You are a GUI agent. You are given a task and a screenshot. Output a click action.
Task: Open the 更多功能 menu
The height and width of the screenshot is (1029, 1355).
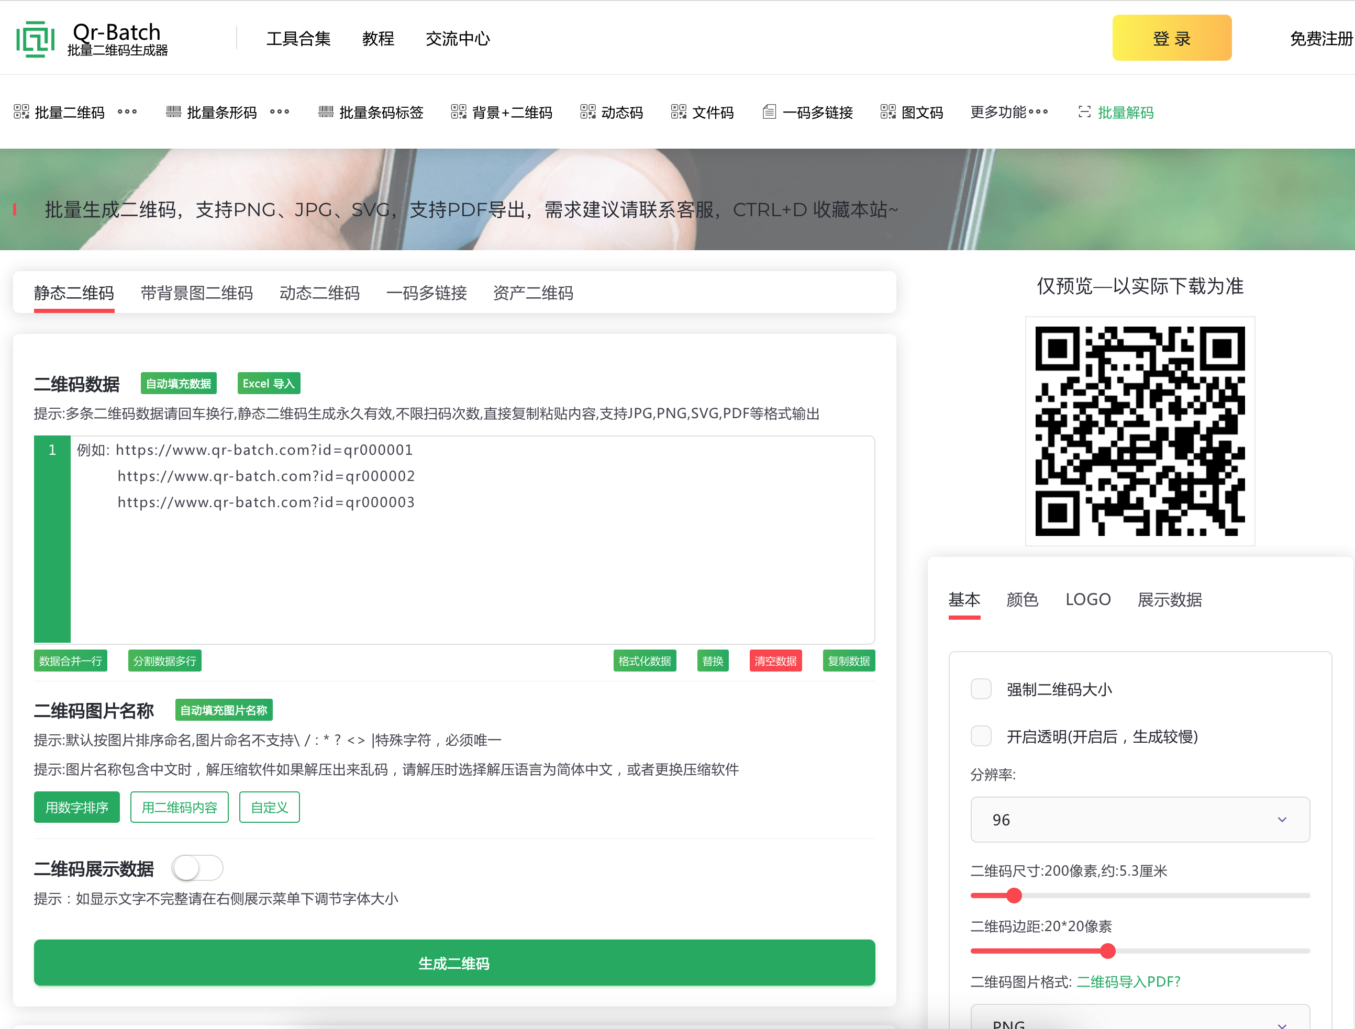1009,112
